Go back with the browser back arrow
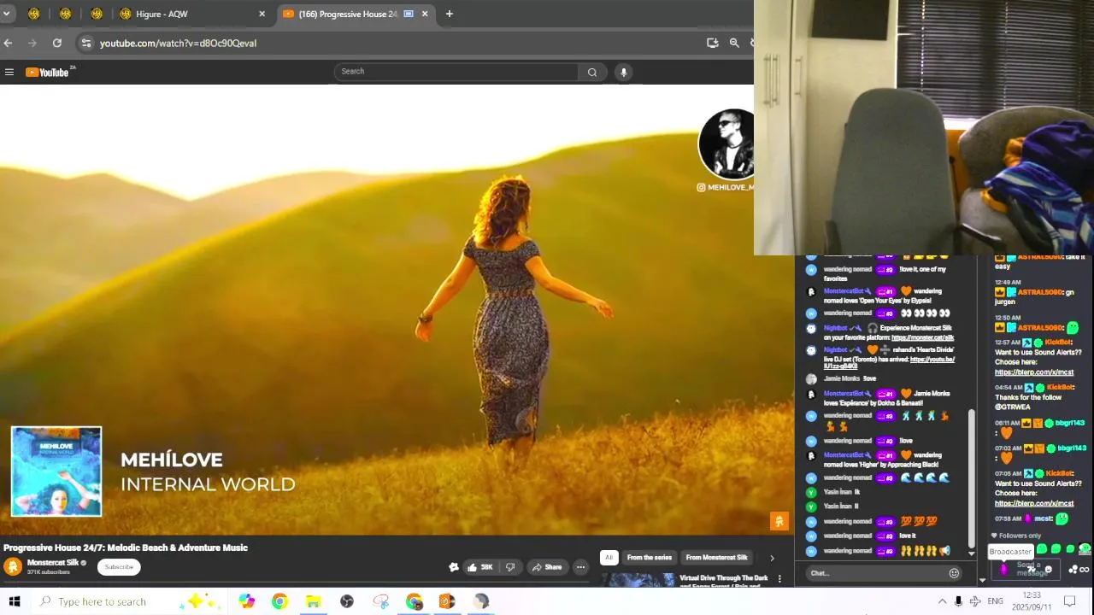The height and width of the screenshot is (615, 1094). point(9,43)
